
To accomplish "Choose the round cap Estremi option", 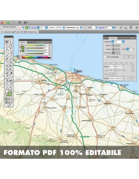I will (x=116, y=45).
